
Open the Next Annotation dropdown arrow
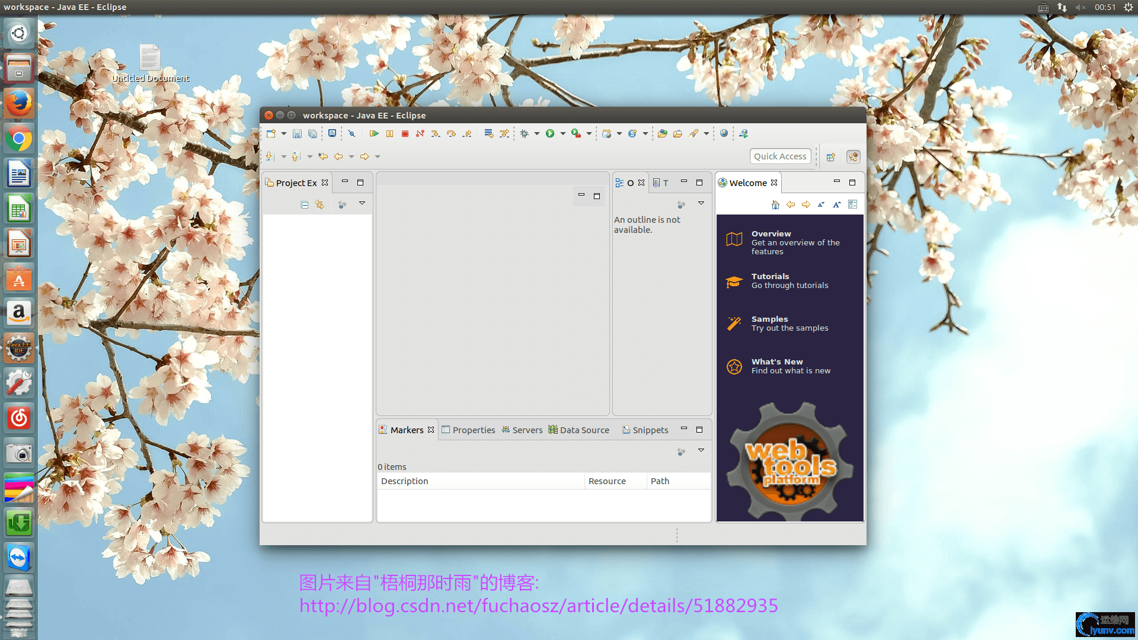284,157
